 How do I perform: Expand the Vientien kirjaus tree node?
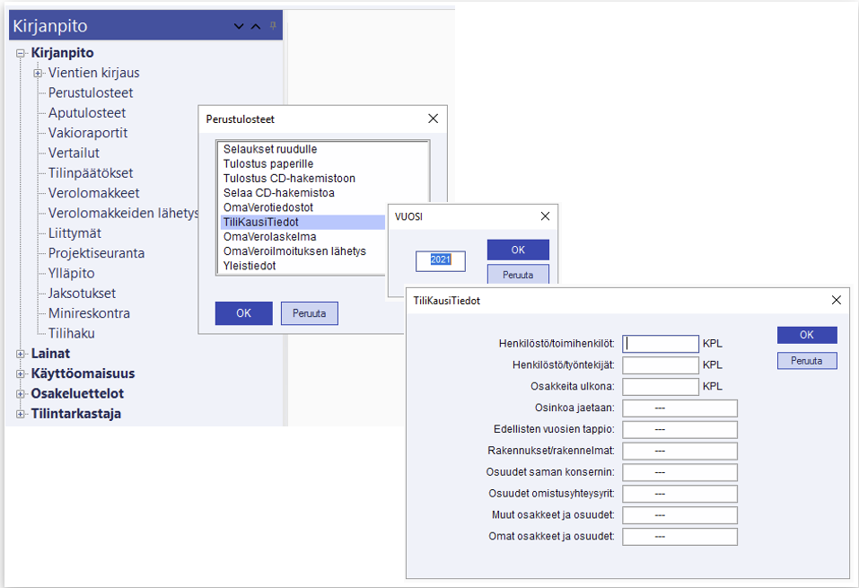[38, 73]
